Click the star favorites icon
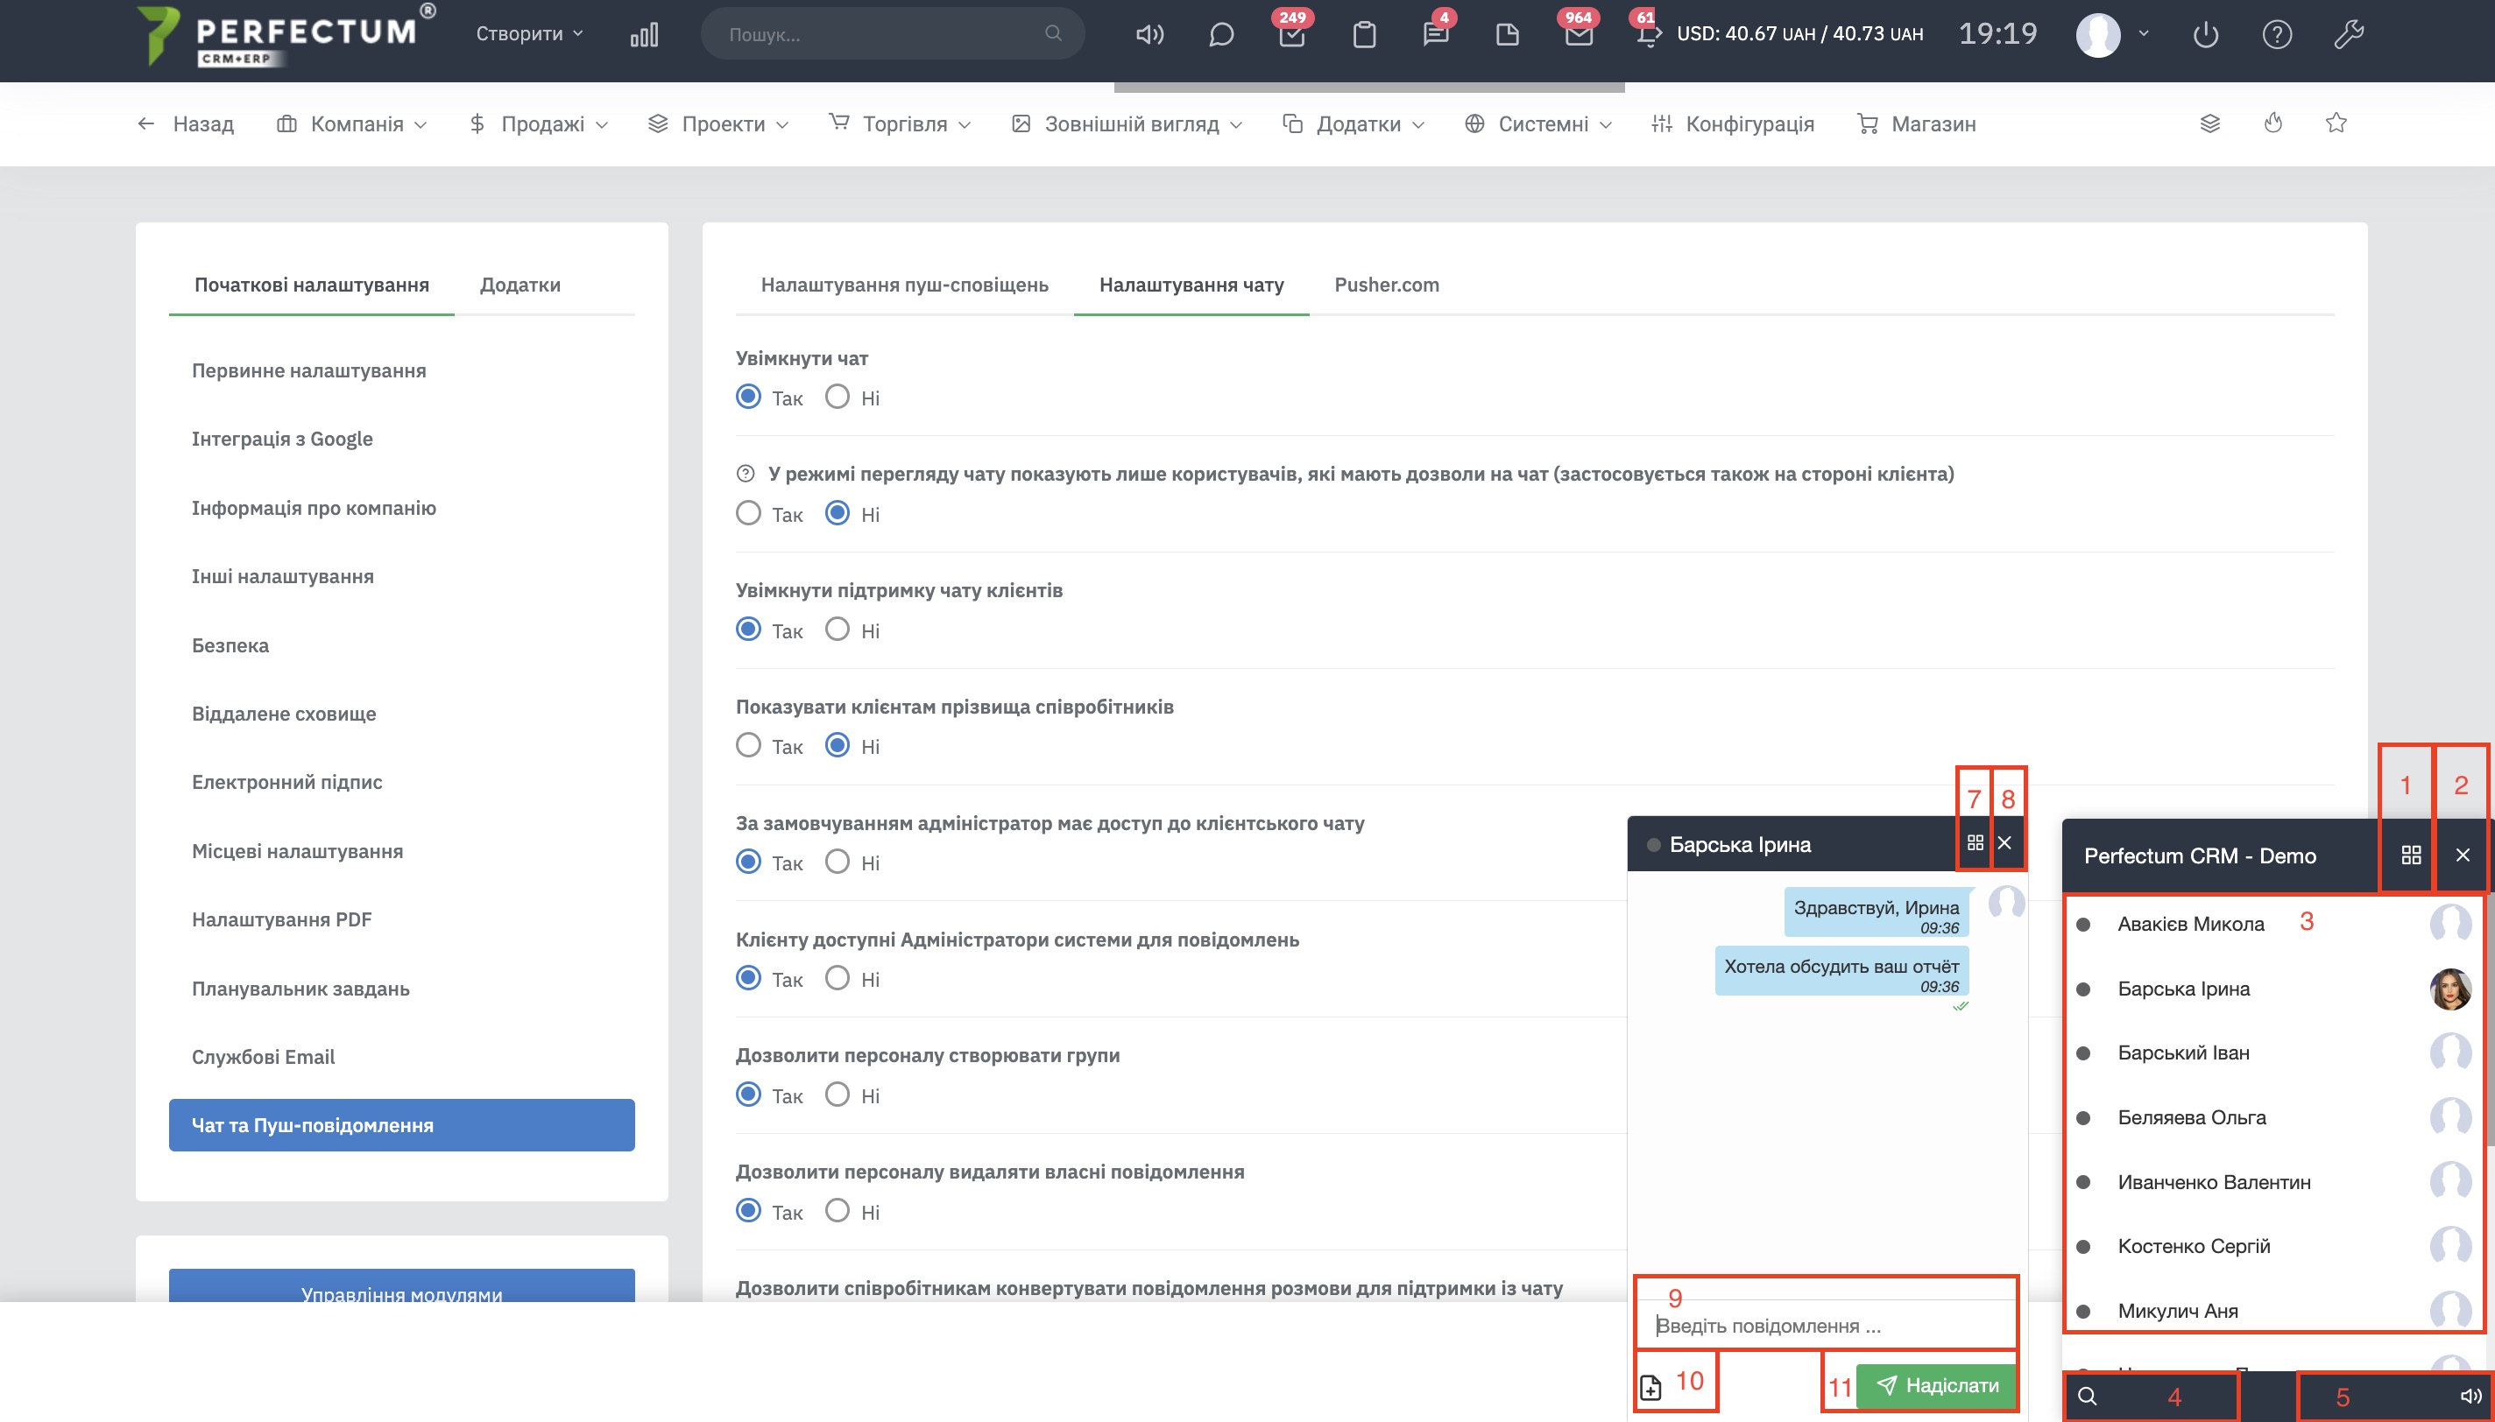Screen dimensions: 2495x1422 click(2335, 123)
